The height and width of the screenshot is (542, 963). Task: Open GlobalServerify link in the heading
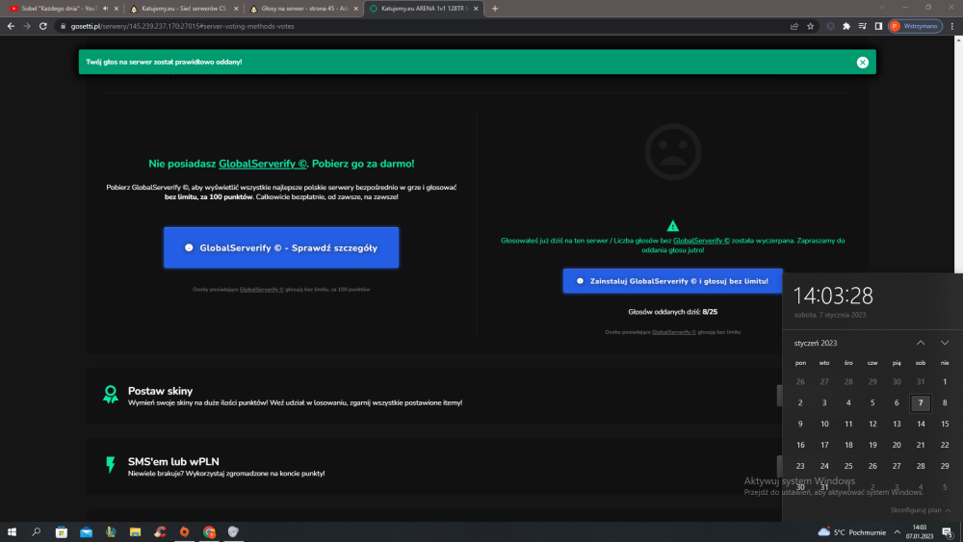262,164
